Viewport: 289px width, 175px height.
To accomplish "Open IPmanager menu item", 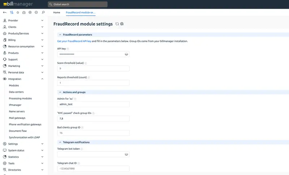I will point(15,105).
